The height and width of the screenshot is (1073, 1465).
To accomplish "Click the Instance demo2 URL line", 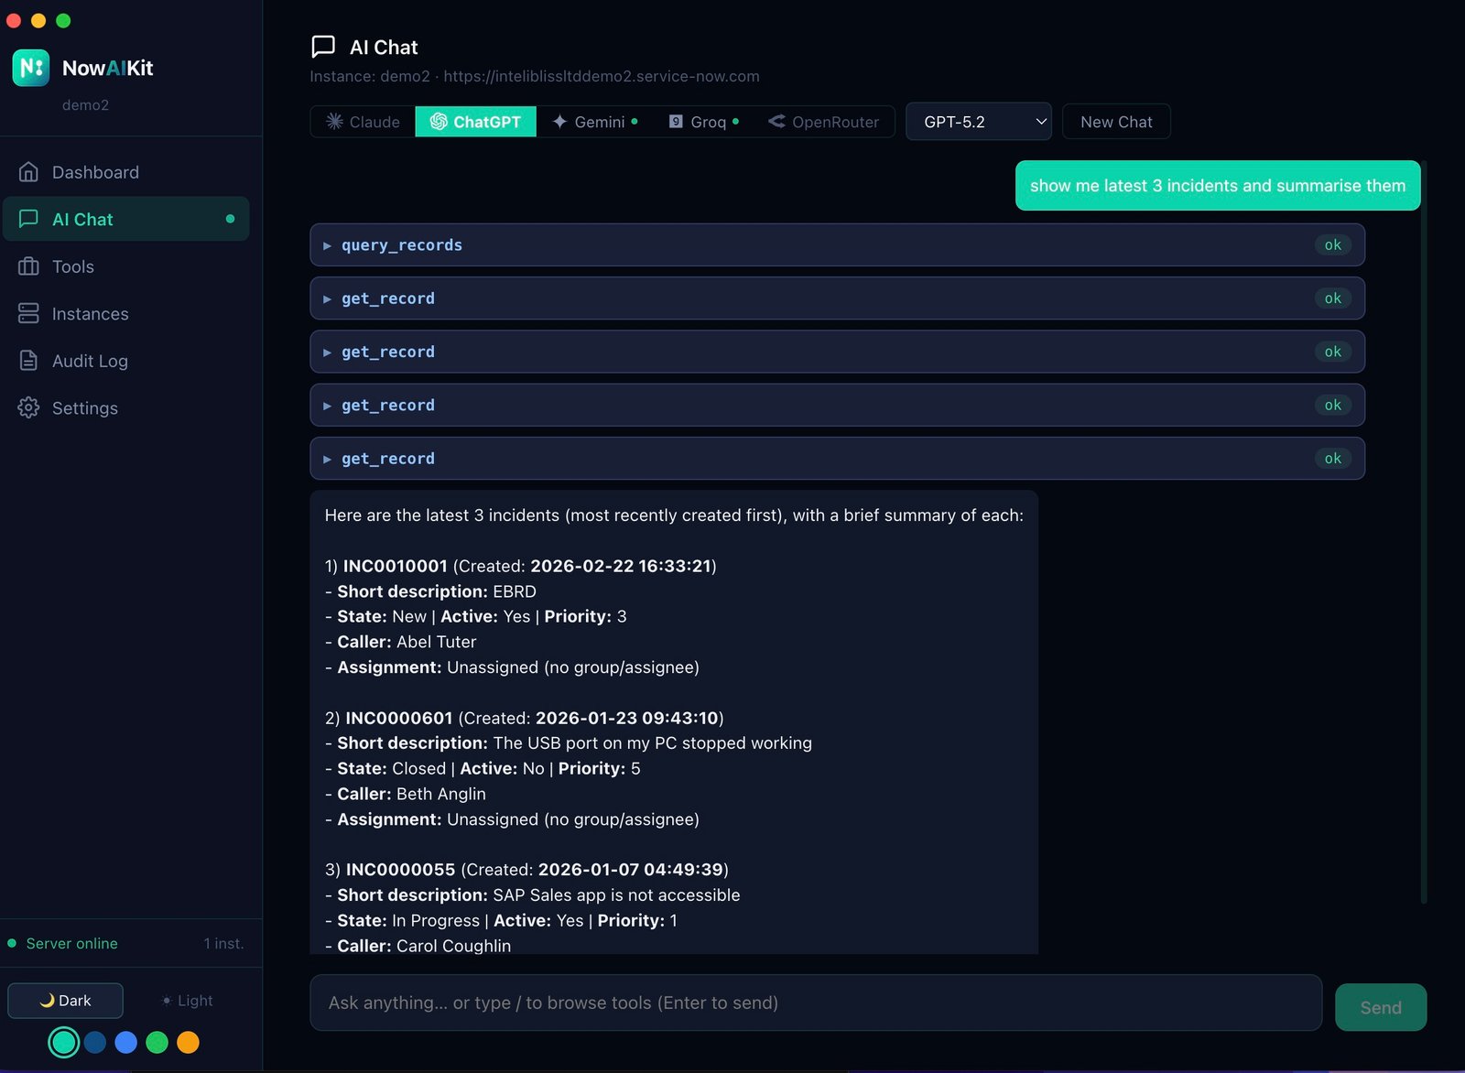I will coord(535,76).
